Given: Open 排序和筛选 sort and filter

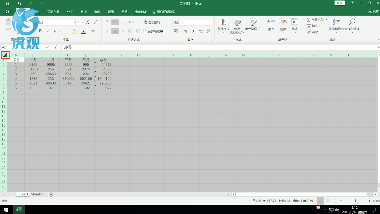Looking at the screenshot, I should pyautogui.click(x=336, y=26).
